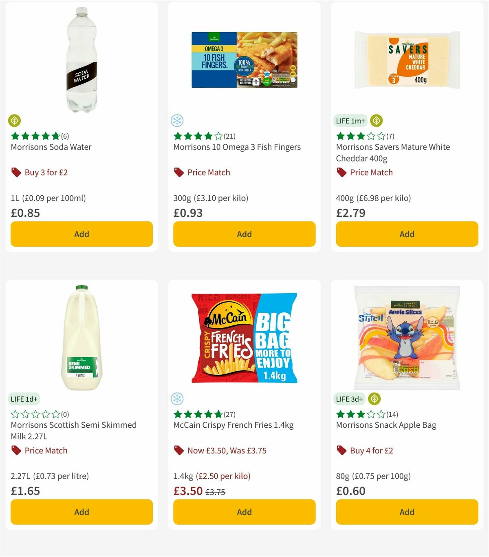Click the LIFE 3d+ badge on Apple Slices

tap(350, 399)
